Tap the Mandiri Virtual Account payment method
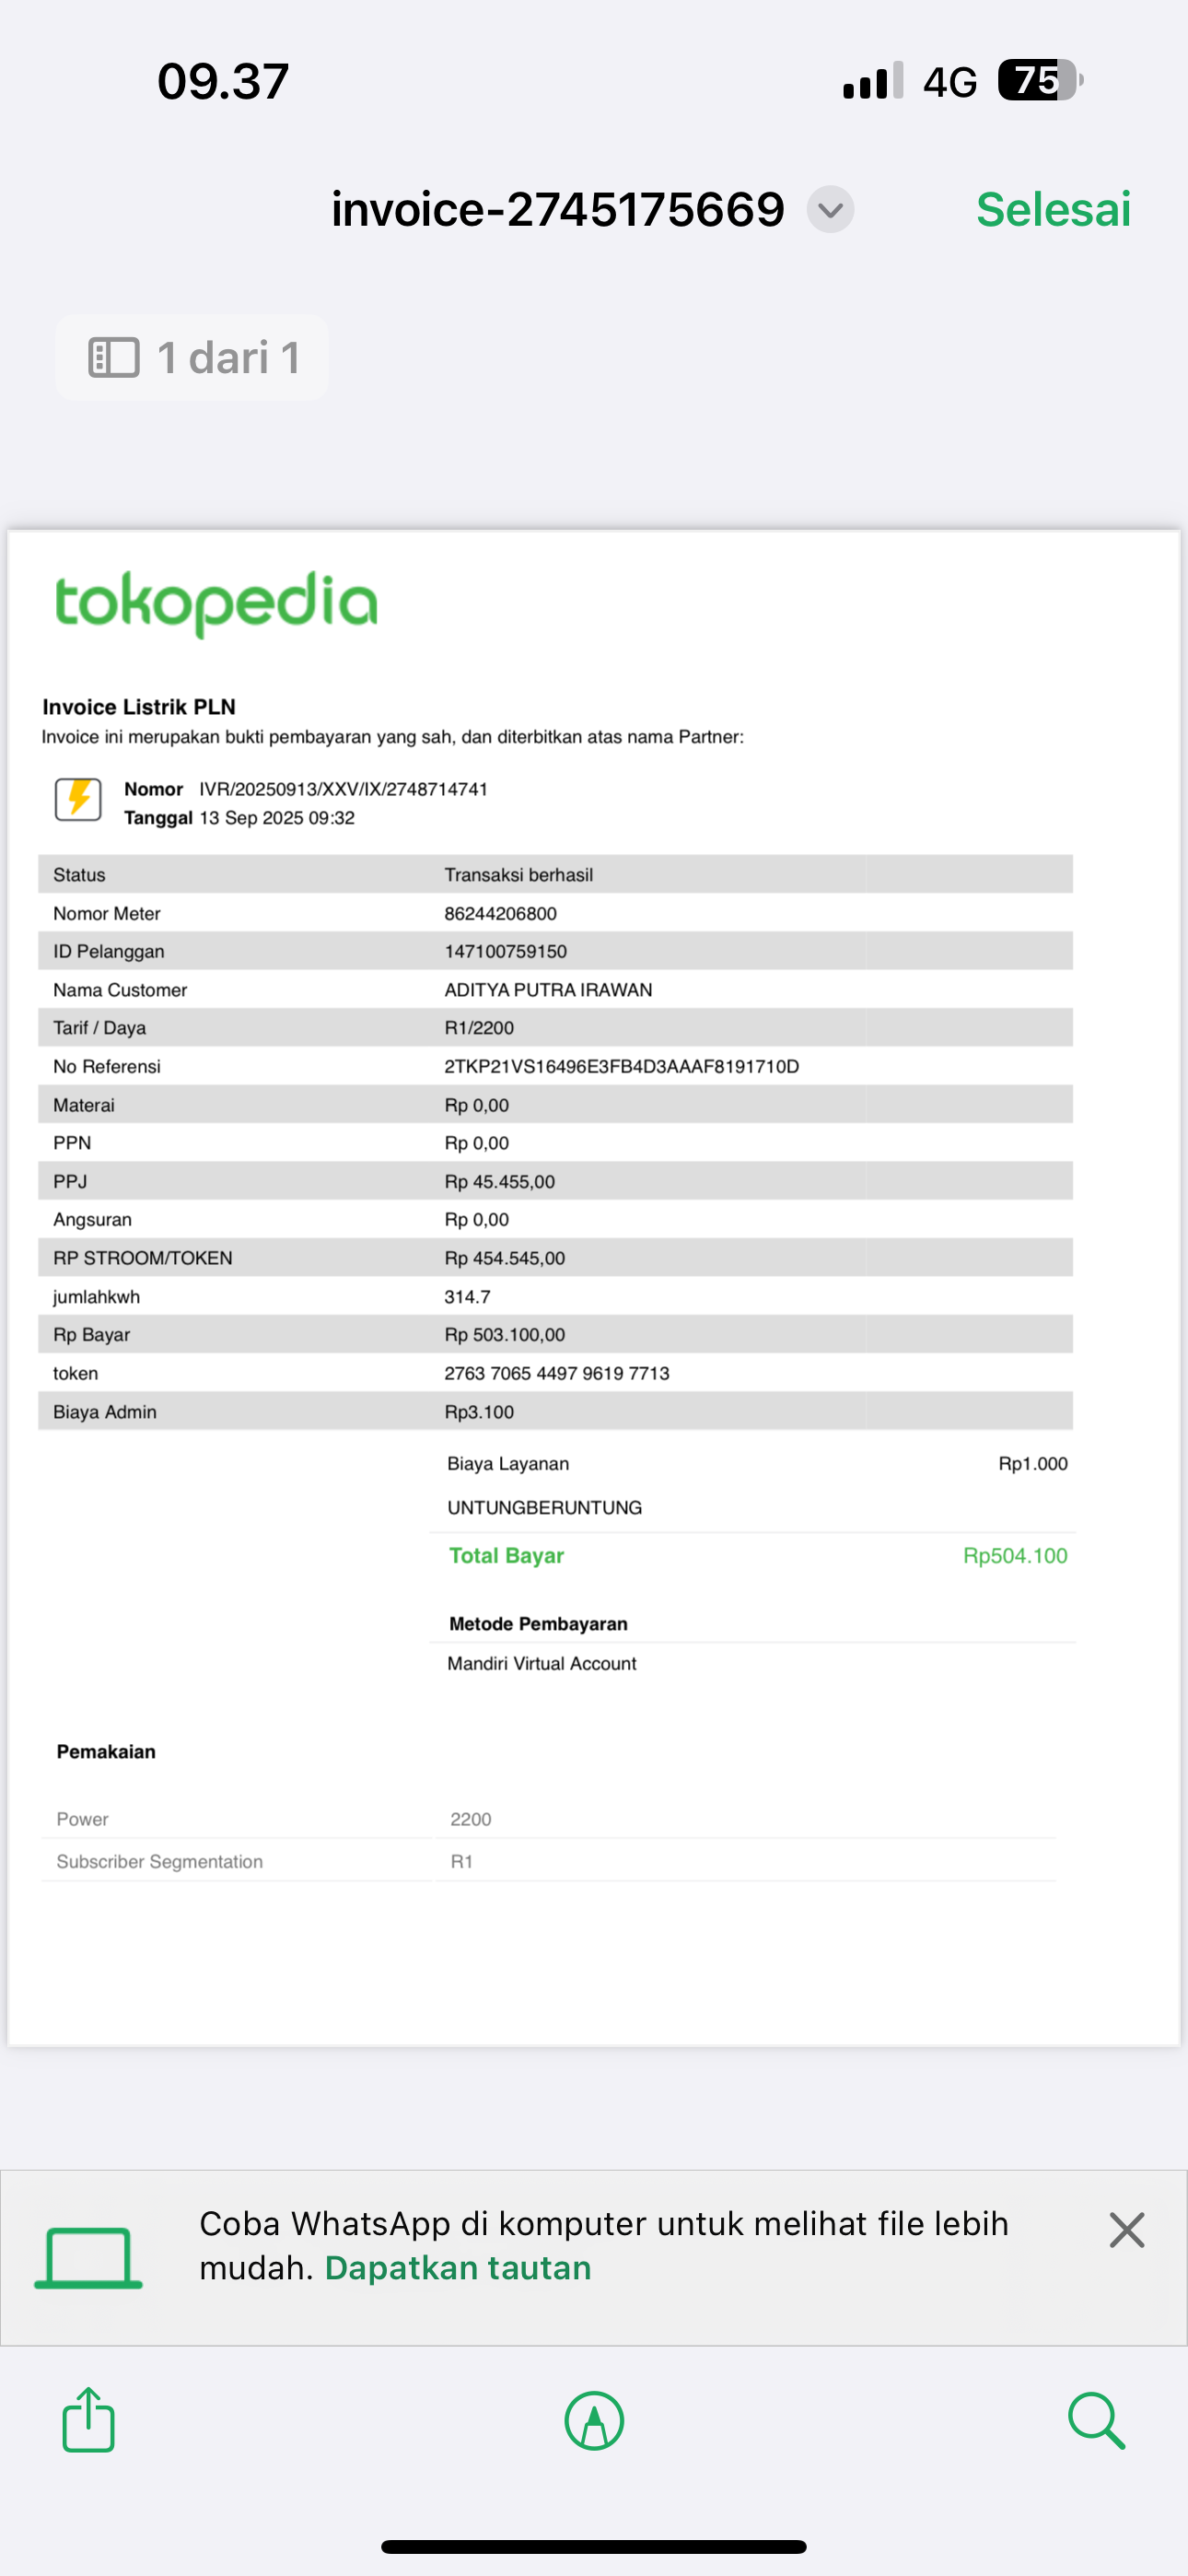The width and height of the screenshot is (1188, 2576). tap(541, 1664)
